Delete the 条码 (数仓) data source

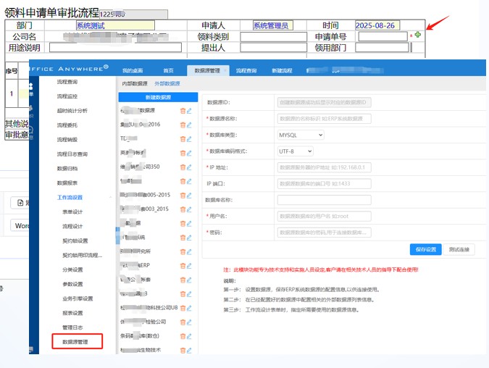pos(183,335)
